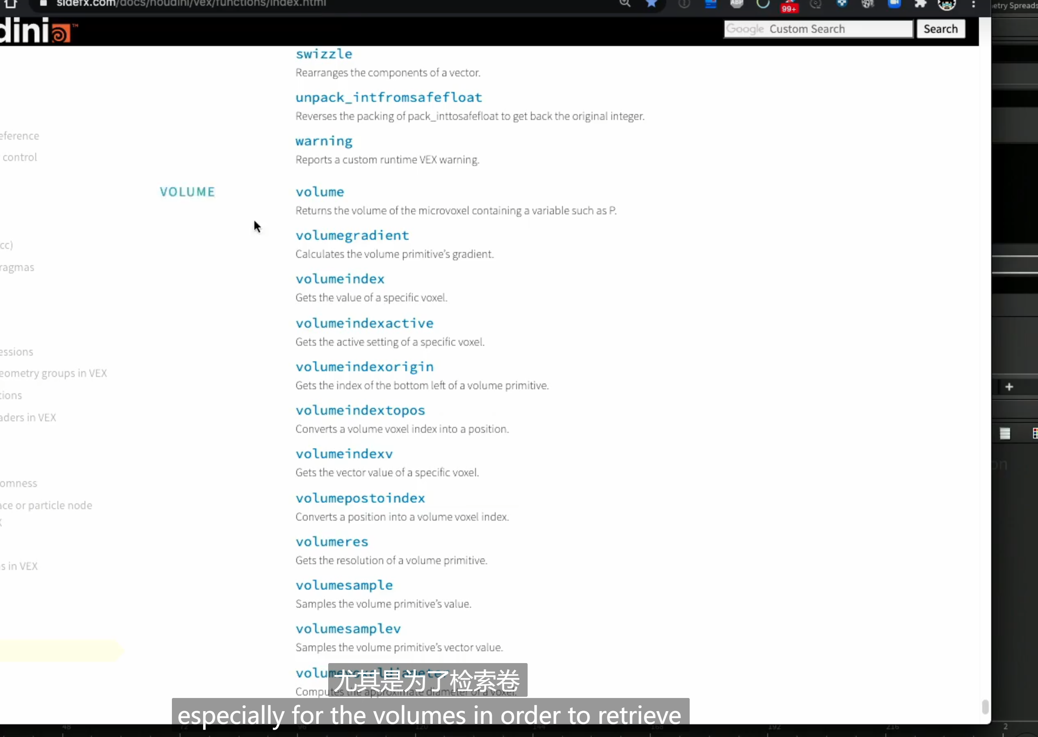
Task: Open the Extensions puzzle piece menu
Action: 920,4
